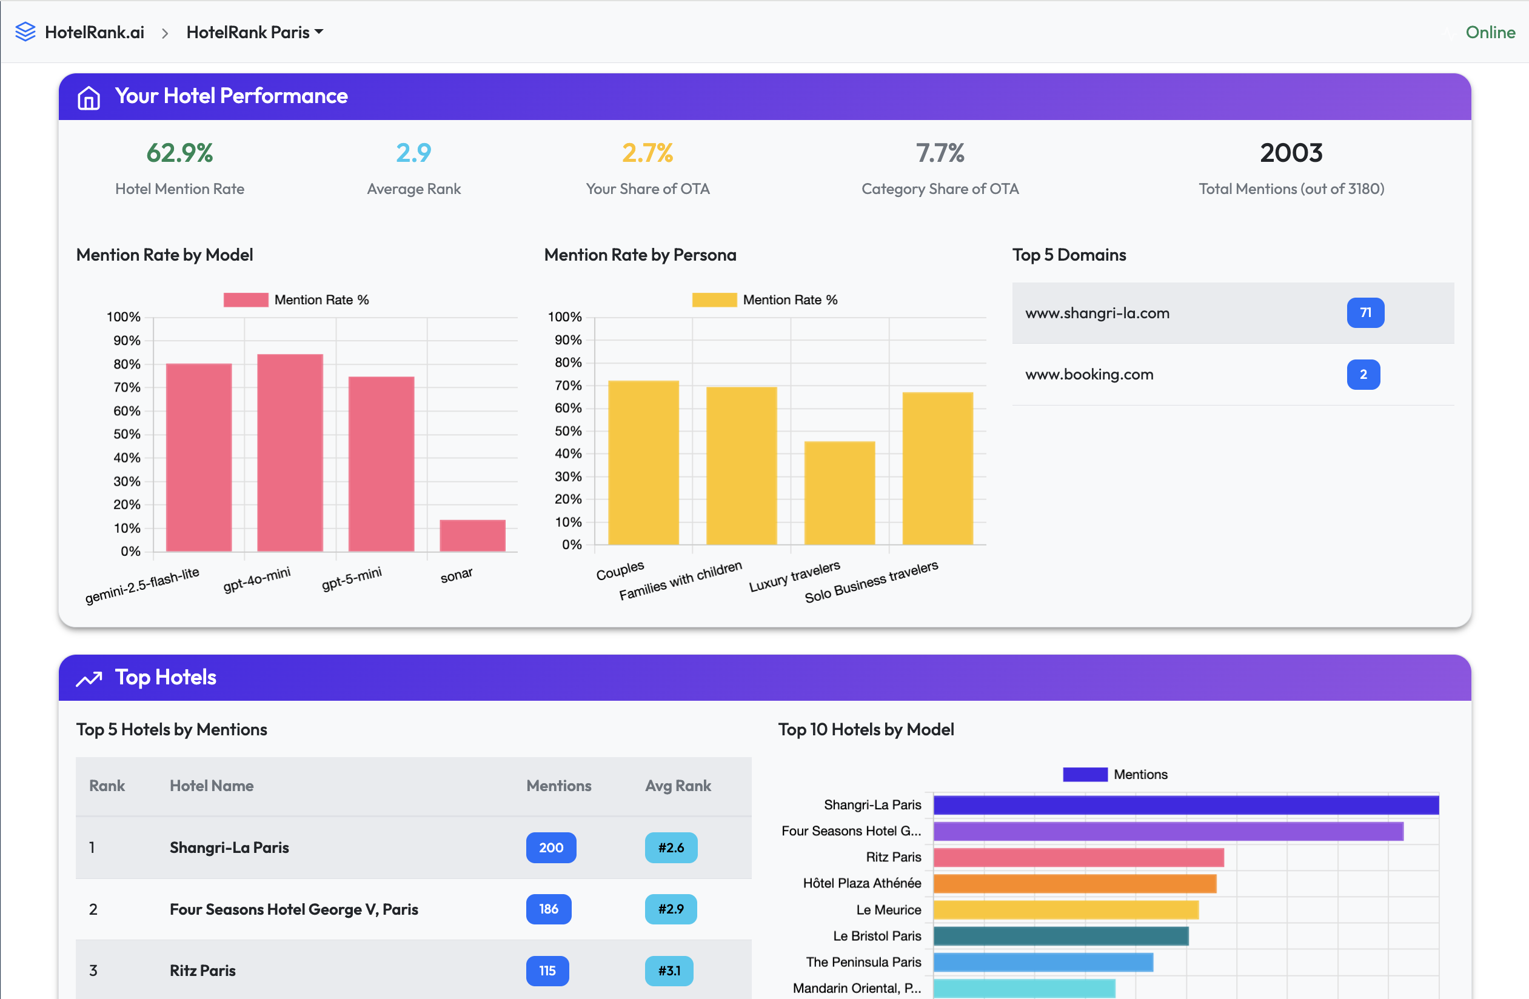Open the HotelRank Paris dropdown
This screenshot has width=1529, height=999.
click(255, 32)
